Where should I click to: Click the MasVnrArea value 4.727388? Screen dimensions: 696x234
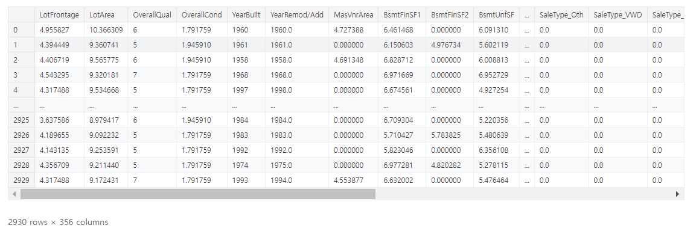pos(348,30)
